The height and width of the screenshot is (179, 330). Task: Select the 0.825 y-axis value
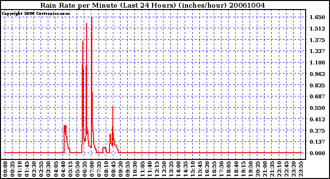317,85
